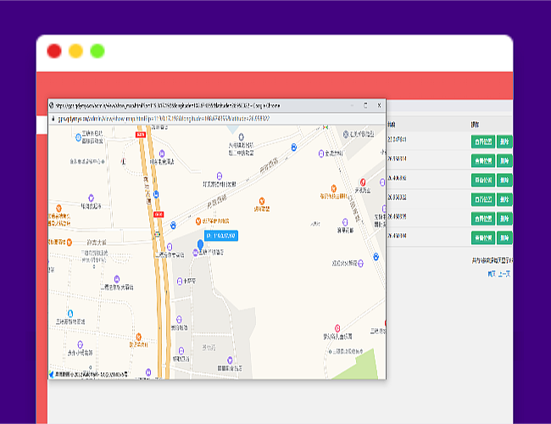Go to 首页 via pagination link
Viewport: 551px width, 424px height.
(x=492, y=274)
